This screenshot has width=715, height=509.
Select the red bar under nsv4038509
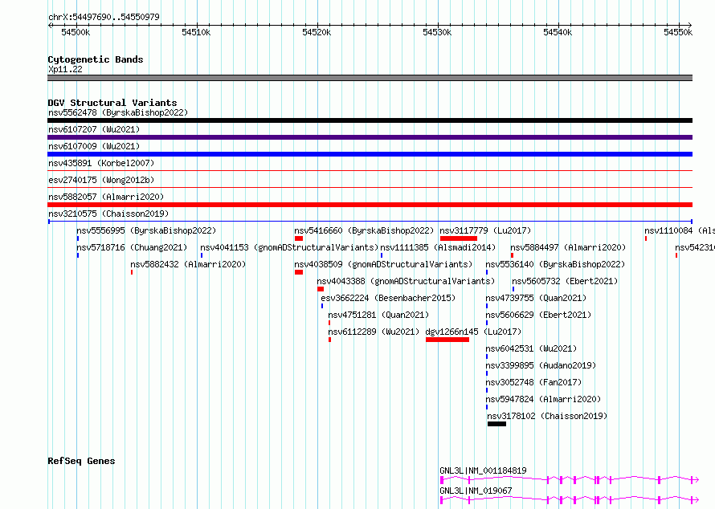(x=299, y=272)
